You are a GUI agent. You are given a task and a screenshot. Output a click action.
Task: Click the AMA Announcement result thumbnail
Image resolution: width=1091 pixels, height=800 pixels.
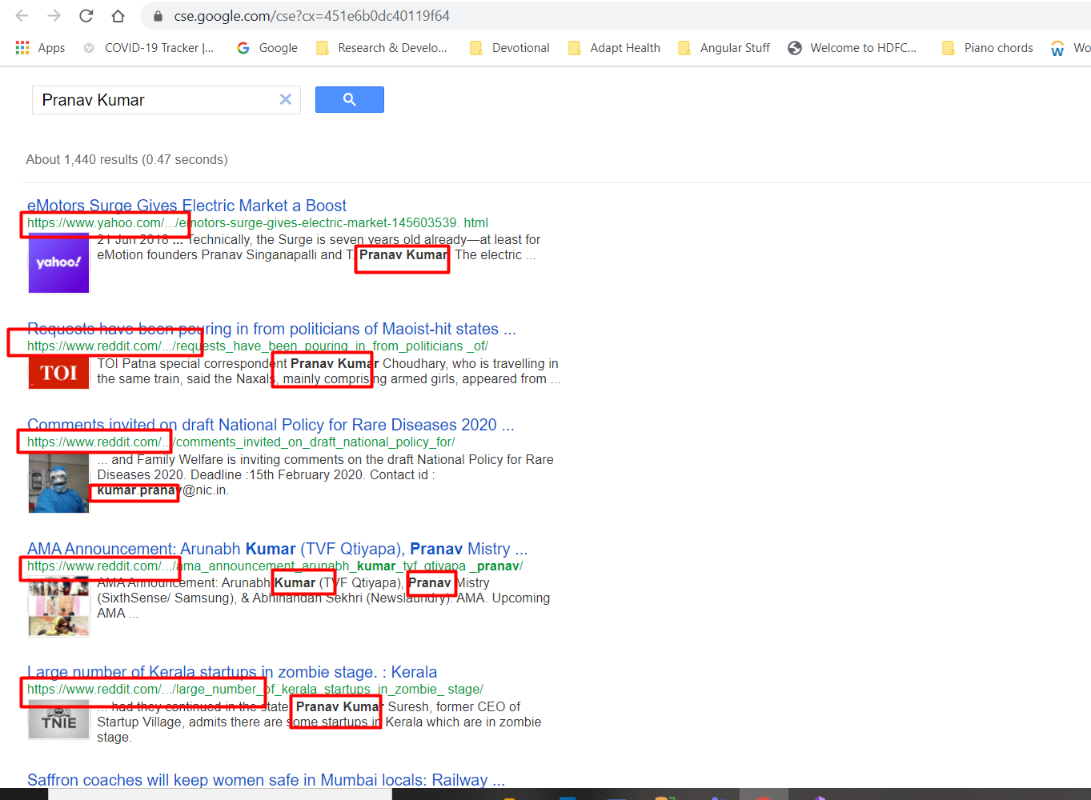59,607
